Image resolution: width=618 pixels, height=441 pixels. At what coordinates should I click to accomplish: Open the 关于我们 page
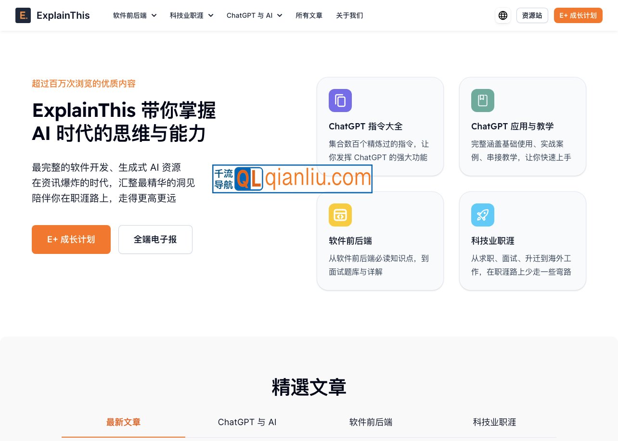[x=349, y=15]
